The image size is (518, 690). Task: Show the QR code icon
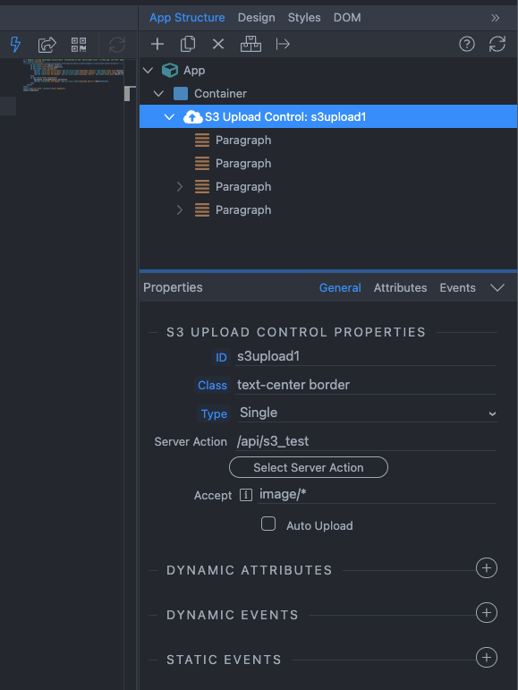(79, 45)
